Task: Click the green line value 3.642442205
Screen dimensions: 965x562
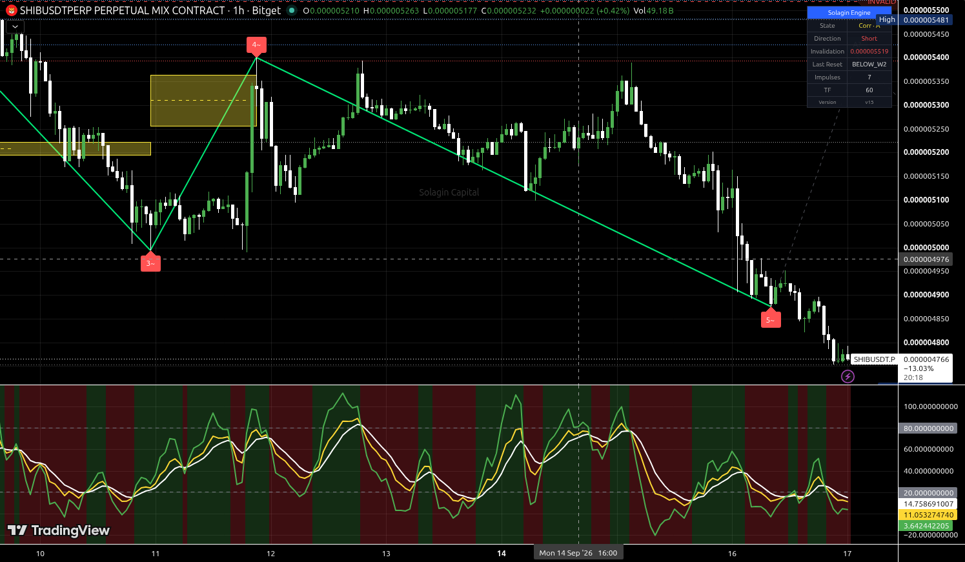Action: click(x=926, y=526)
